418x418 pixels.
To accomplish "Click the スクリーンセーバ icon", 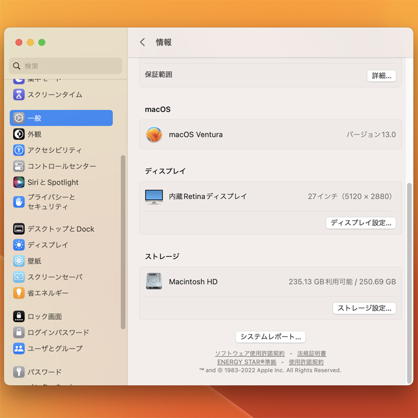I will pos(19,277).
